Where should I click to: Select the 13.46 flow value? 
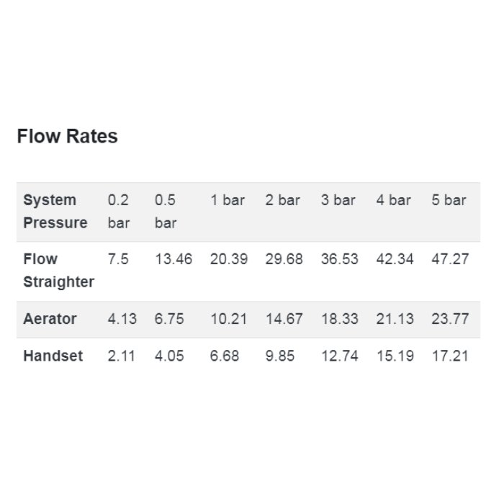point(174,259)
